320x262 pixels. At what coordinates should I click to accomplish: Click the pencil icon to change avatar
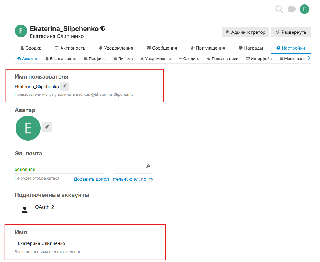[x=47, y=127]
